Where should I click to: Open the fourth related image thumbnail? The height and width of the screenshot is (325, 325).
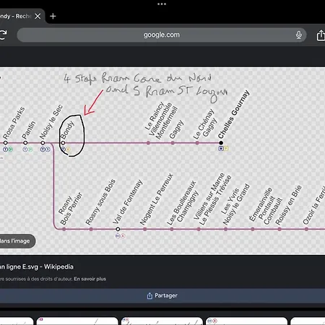point(246,321)
